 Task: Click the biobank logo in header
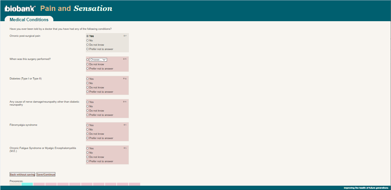(20, 9)
